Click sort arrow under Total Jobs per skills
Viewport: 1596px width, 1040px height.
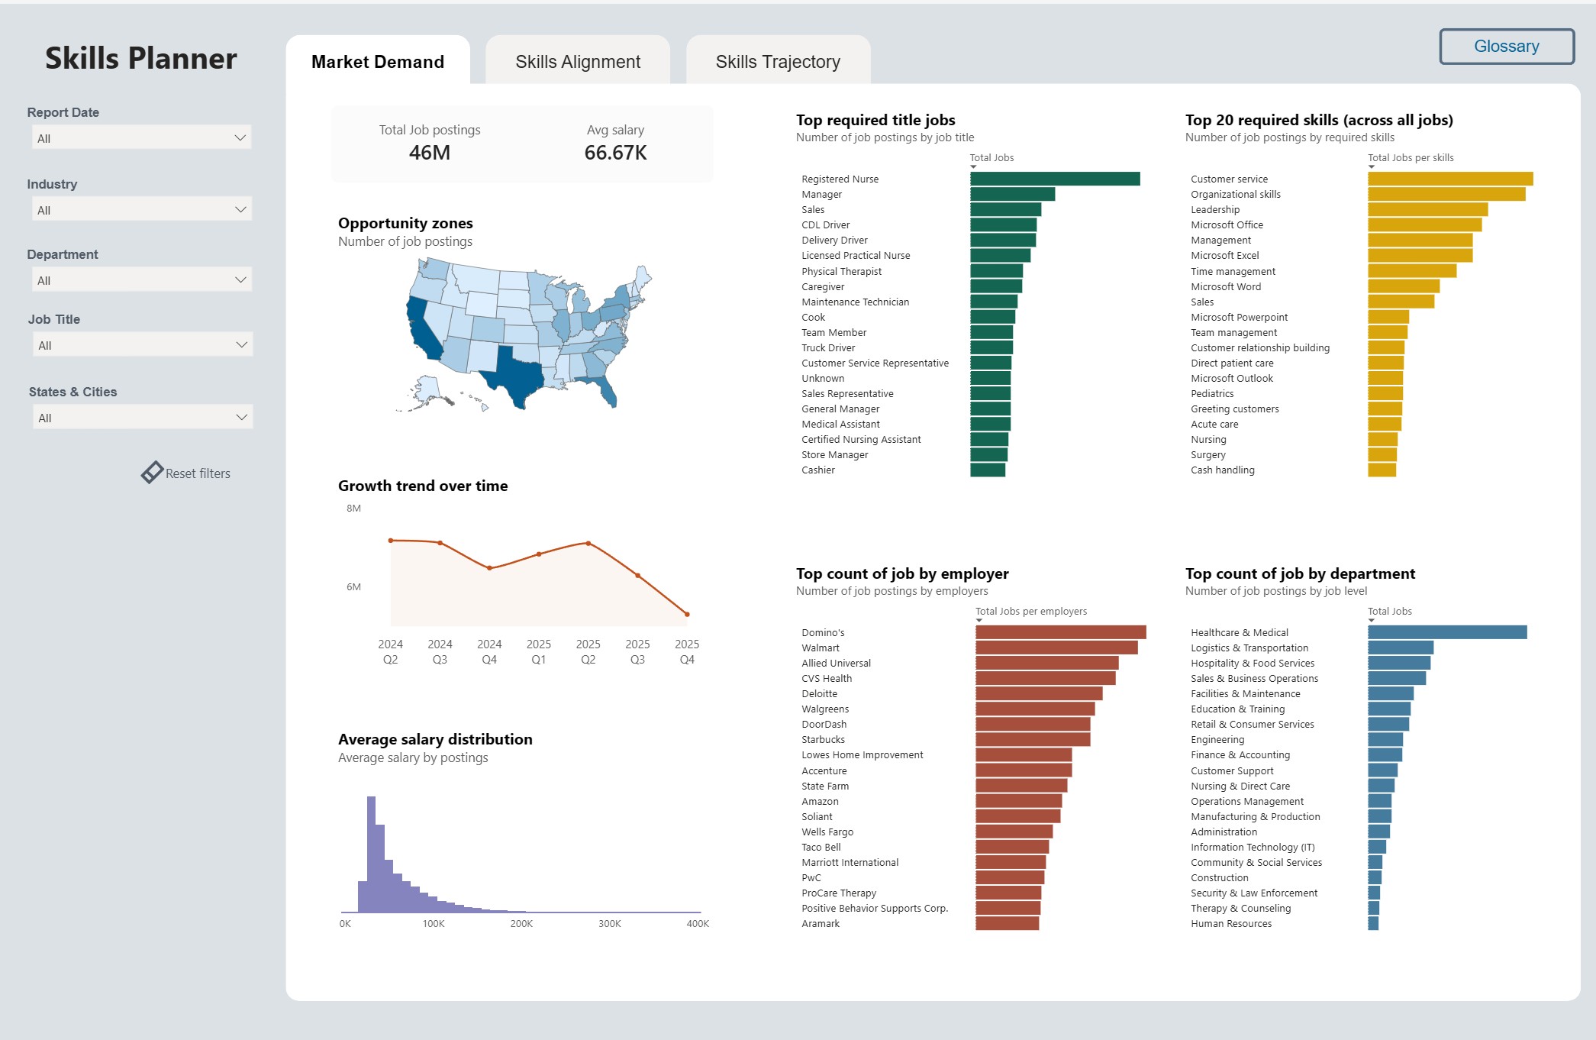[x=1372, y=167]
